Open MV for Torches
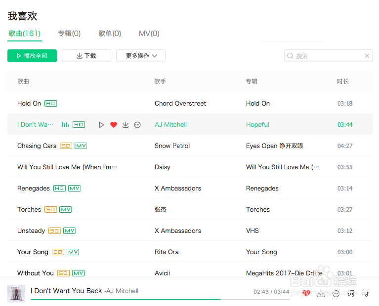The height and width of the screenshot is (306, 379). [x=66, y=209]
